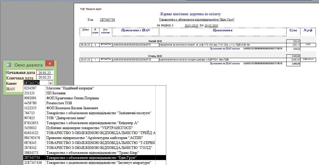Select Магазин "Надійний катридж" from the list

pos(94,88)
